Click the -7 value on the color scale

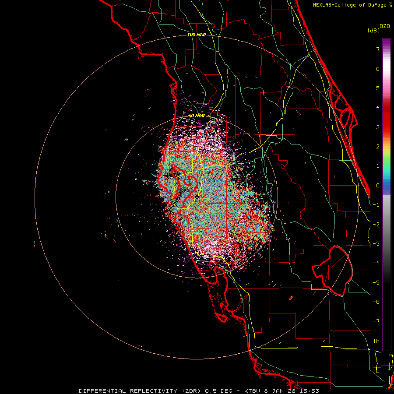(x=376, y=321)
